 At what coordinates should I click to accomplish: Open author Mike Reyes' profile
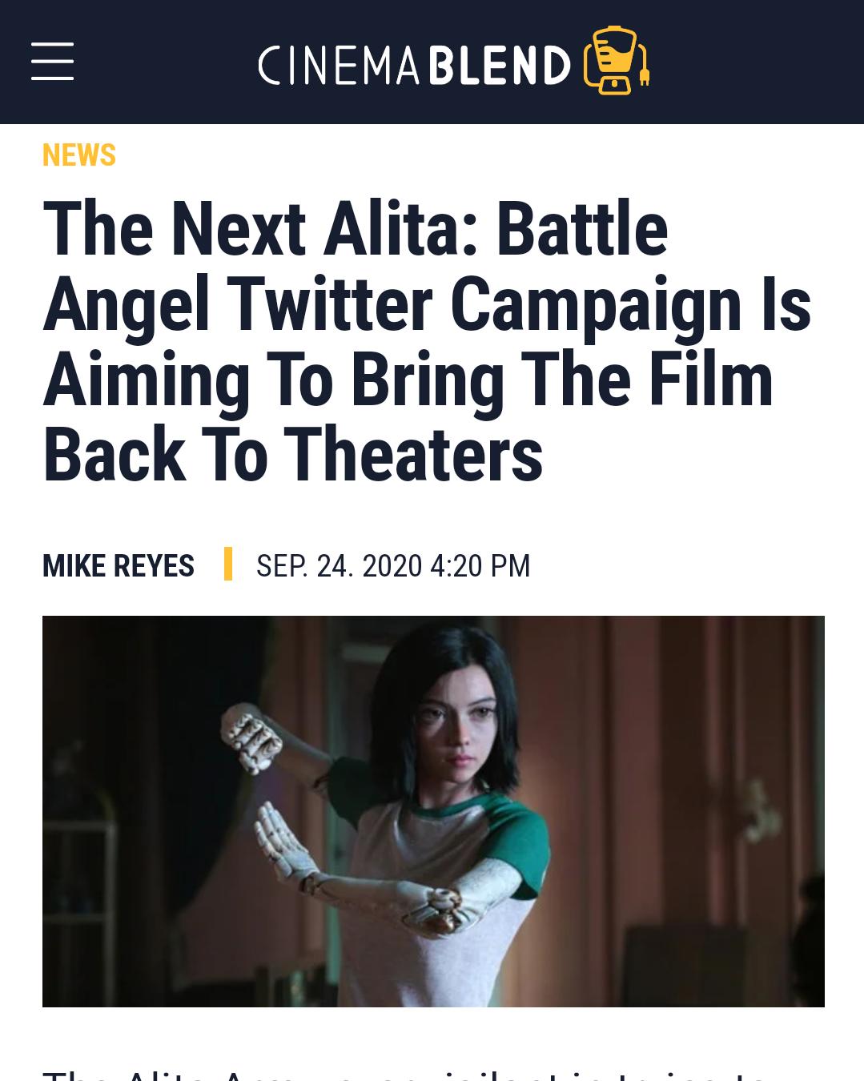(119, 565)
